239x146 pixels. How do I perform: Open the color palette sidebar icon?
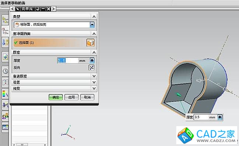(5, 94)
